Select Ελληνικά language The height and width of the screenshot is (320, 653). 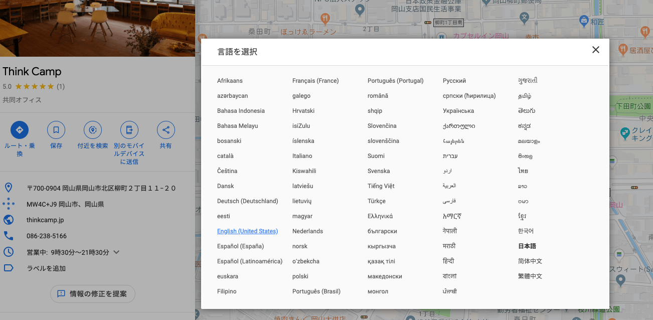tap(380, 216)
